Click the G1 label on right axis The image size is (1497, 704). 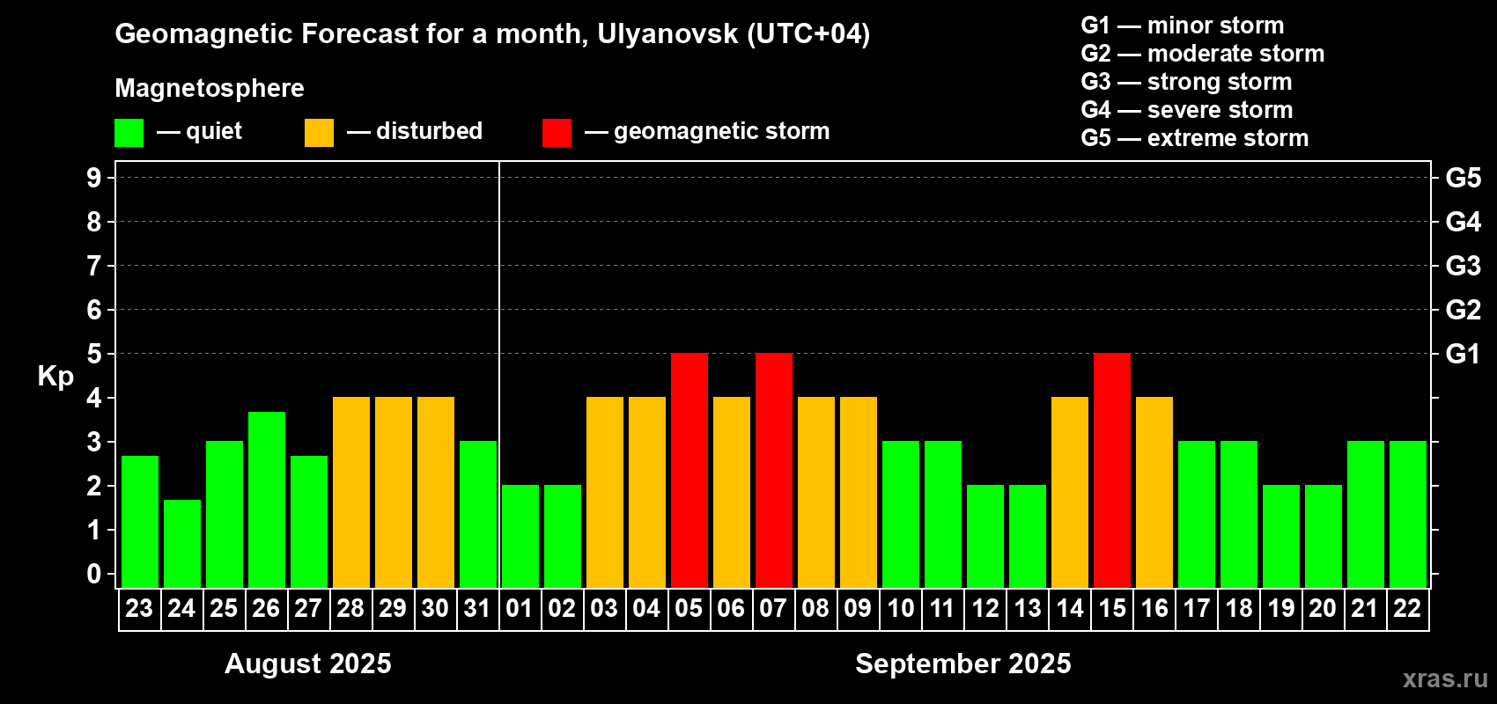point(1464,354)
